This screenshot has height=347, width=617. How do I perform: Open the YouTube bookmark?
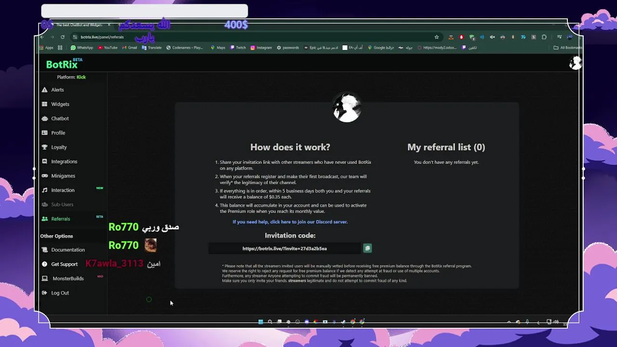pos(108,48)
